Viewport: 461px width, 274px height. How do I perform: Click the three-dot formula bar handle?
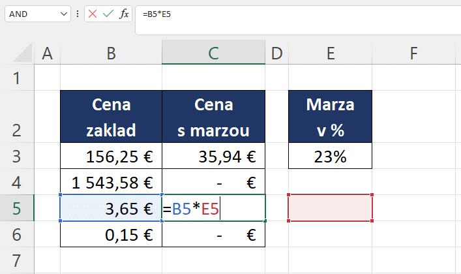[78, 14]
